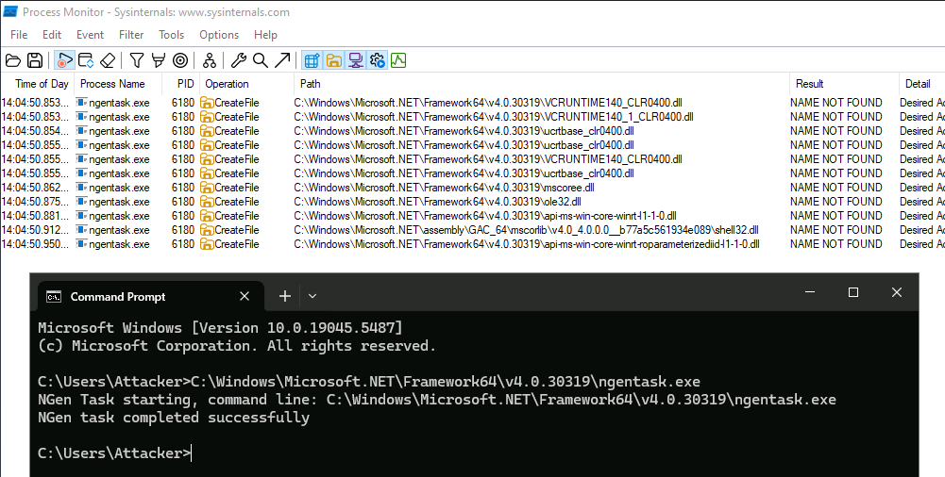Toggle Show Profiling Events graph icon
This screenshot has width=945, height=477.
click(398, 60)
